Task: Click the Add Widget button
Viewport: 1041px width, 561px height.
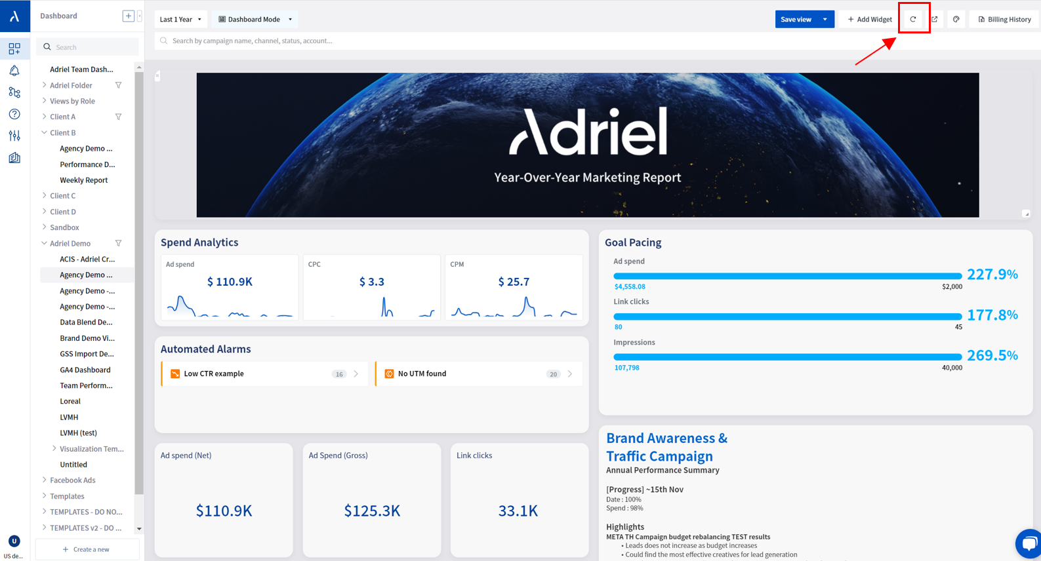Action: coord(870,19)
